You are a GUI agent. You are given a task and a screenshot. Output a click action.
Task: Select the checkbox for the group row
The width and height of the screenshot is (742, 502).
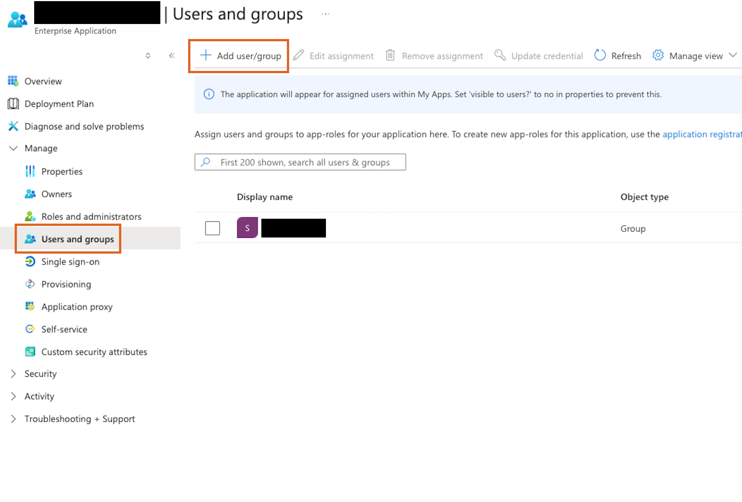[213, 228]
